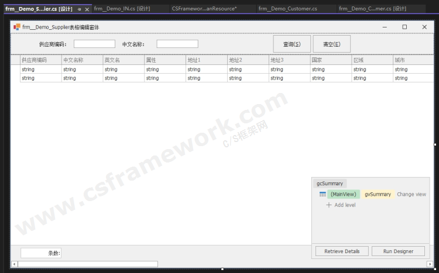Click the plus icon next to Add level
Image resolution: width=439 pixels, height=273 pixels.
point(329,205)
